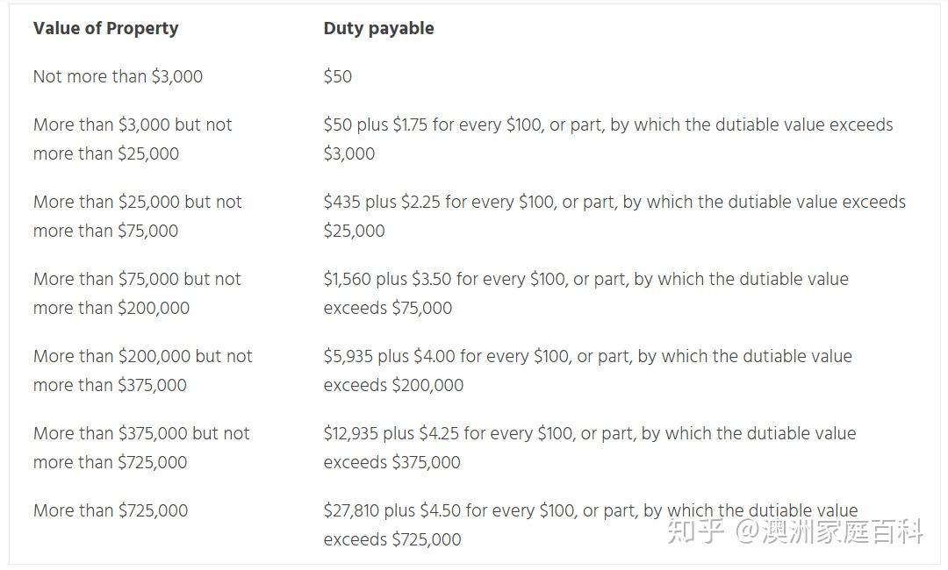Screen dimensions: 948x570
Task: Select the $25,000 to $75,000 value range cell
Action: [137, 216]
